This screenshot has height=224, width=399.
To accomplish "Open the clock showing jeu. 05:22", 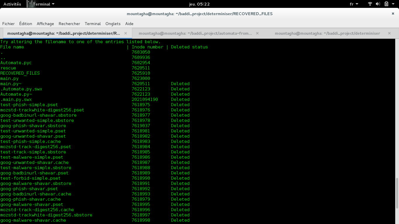I will pos(199,4).
